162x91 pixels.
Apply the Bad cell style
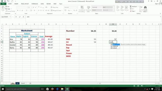point(108,7)
